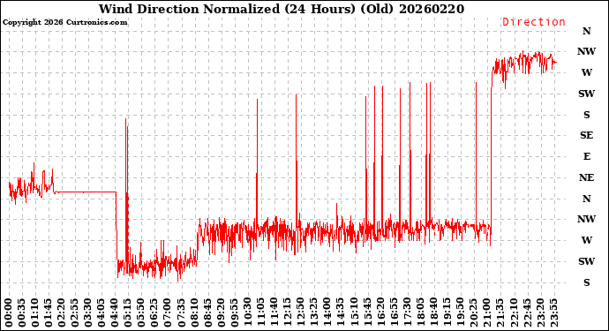The height and width of the screenshot is (331, 609).
Task: Click the '06:25' time label
Action: click(x=154, y=313)
